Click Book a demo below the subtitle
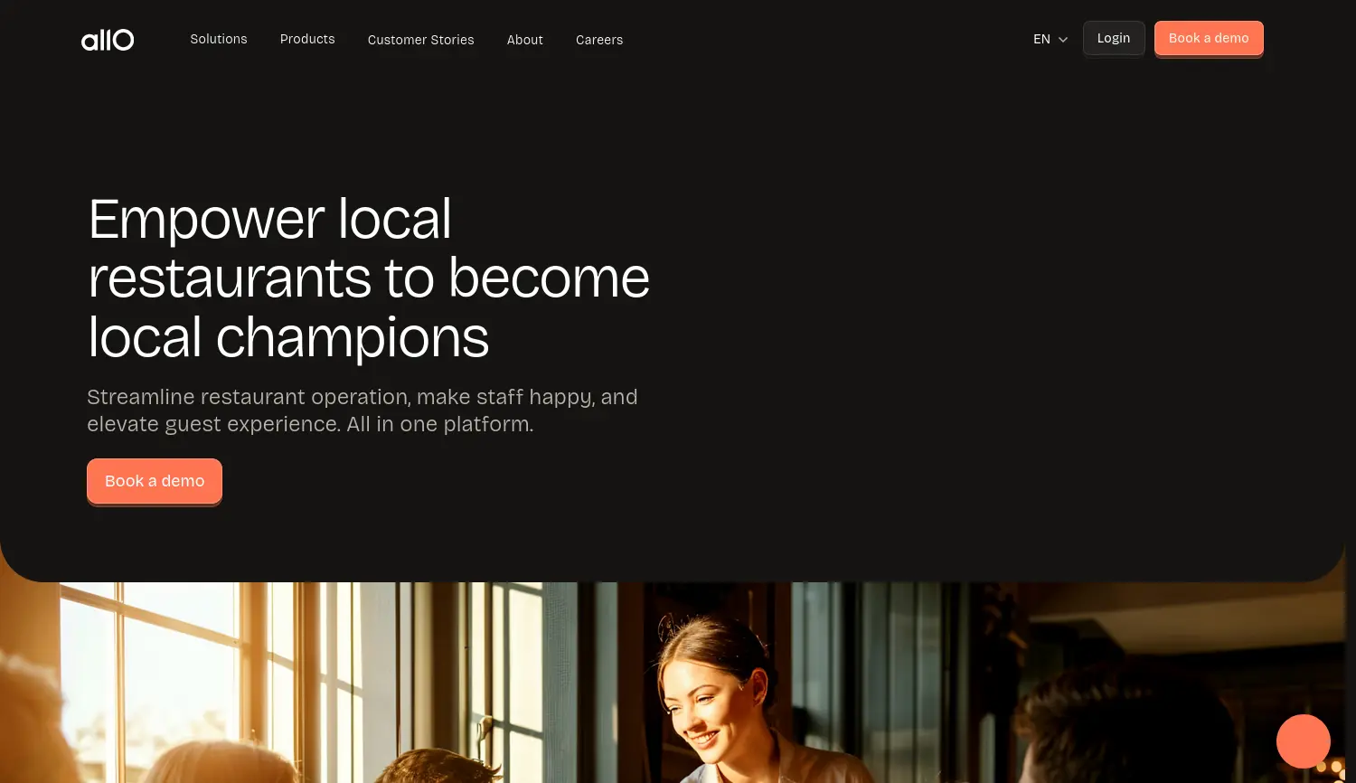 [155, 481]
